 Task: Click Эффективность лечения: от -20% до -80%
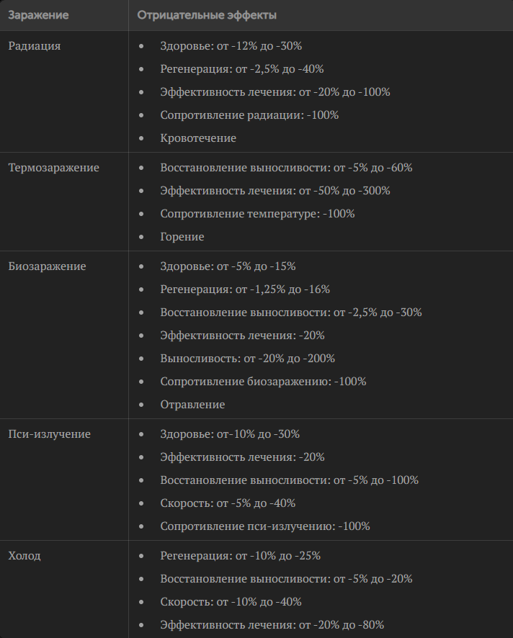272,624
